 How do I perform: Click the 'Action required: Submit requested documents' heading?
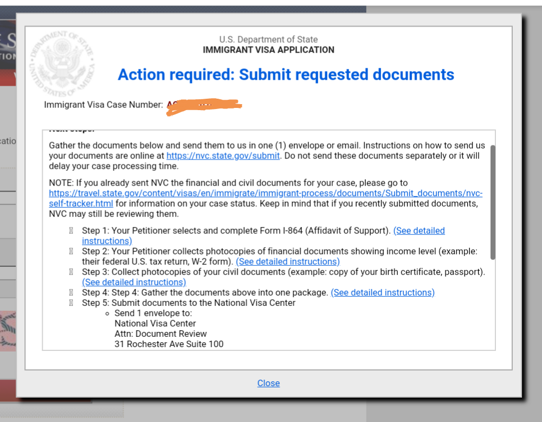click(x=286, y=75)
